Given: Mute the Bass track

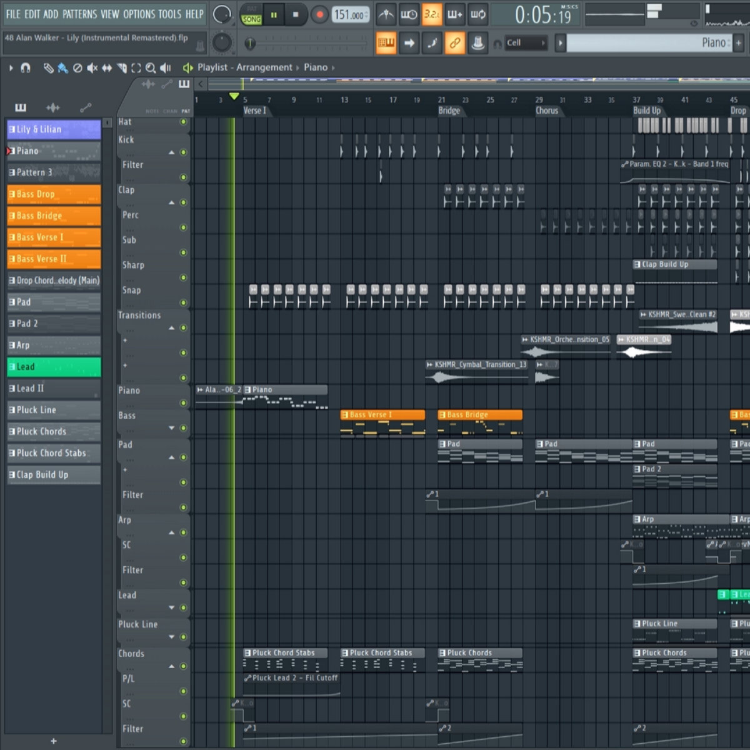Looking at the screenshot, I should pyautogui.click(x=184, y=428).
